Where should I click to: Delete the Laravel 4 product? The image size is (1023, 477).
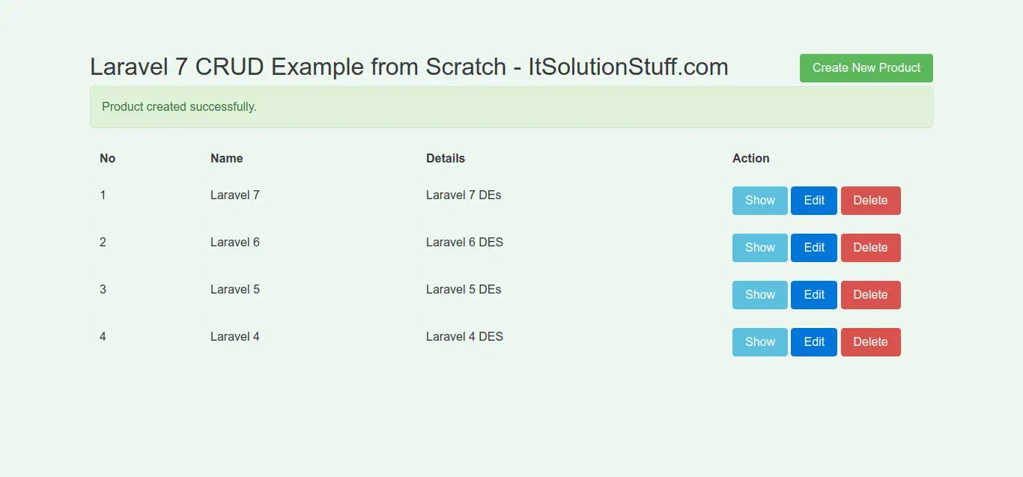click(x=870, y=342)
